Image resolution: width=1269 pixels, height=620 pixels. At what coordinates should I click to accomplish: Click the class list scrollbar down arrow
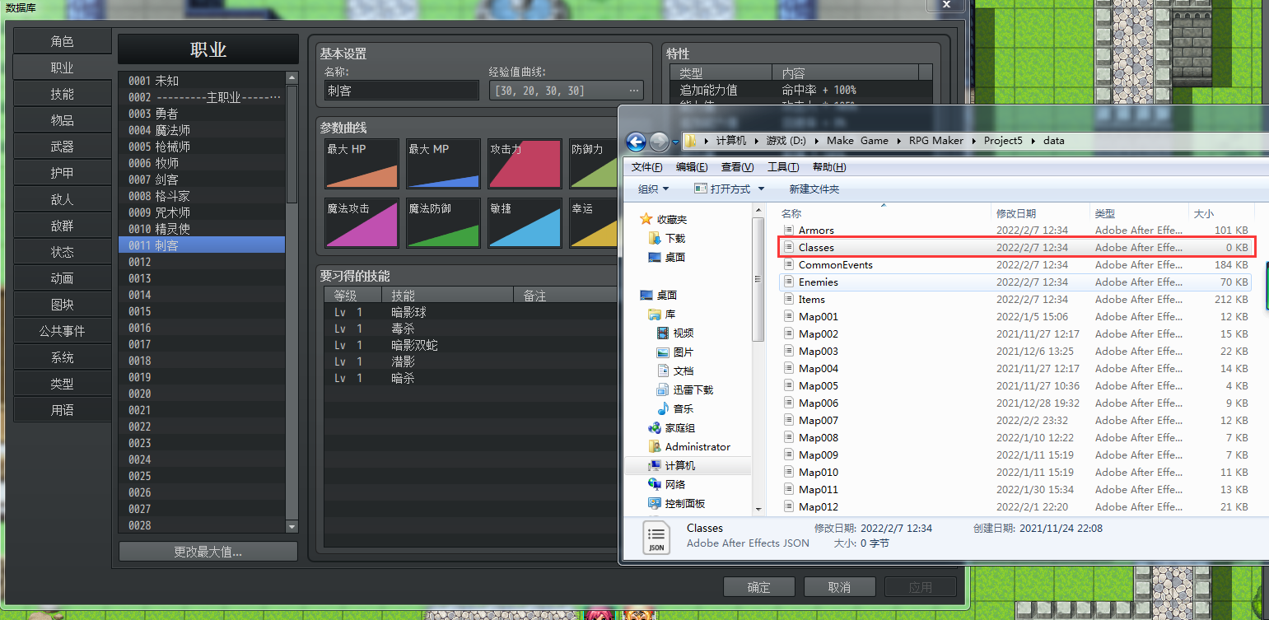pyautogui.click(x=292, y=526)
